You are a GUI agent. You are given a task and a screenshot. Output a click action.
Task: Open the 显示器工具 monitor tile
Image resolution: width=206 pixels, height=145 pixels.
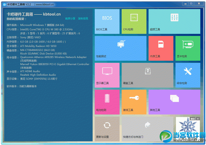[107, 75]
